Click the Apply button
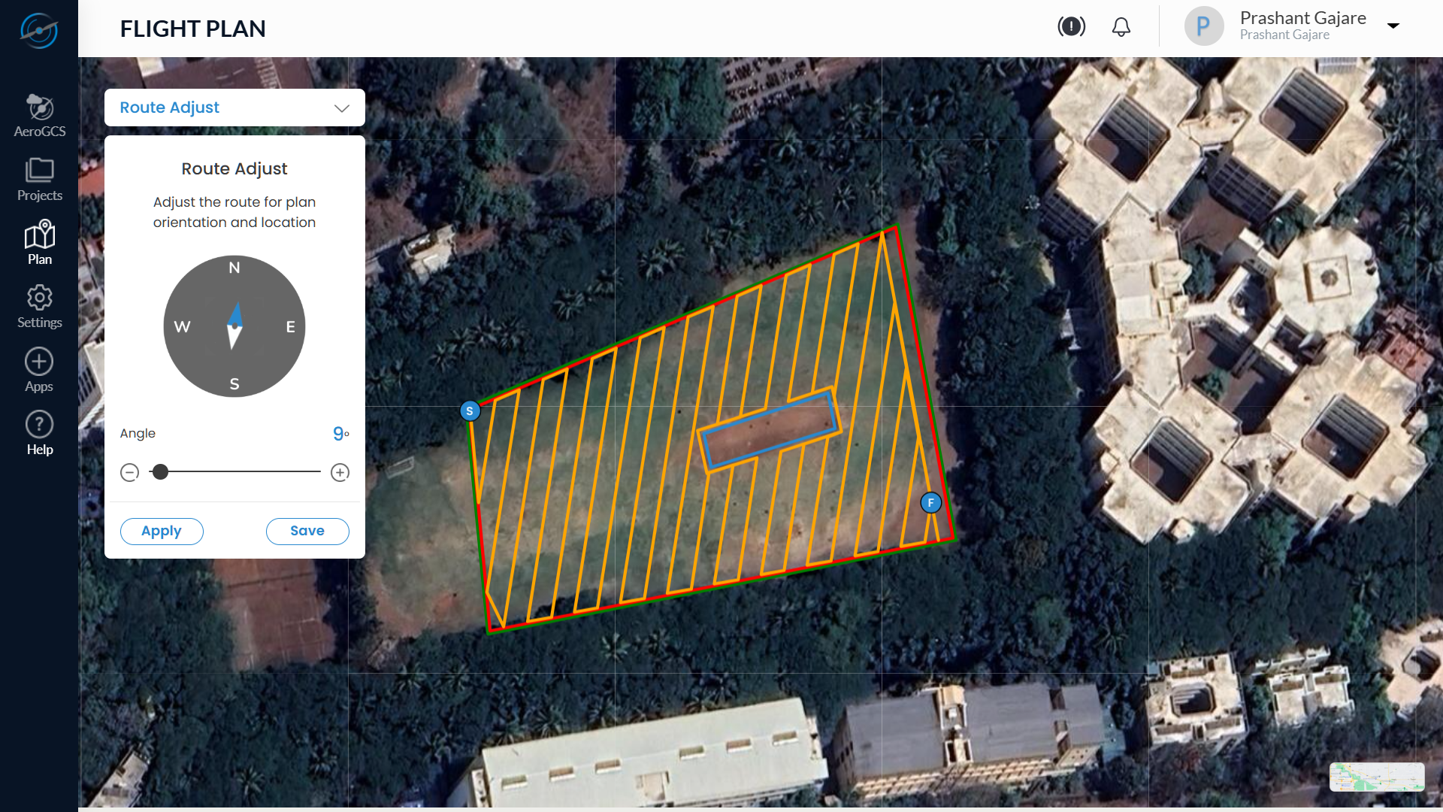The height and width of the screenshot is (812, 1443). coord(162,531)
